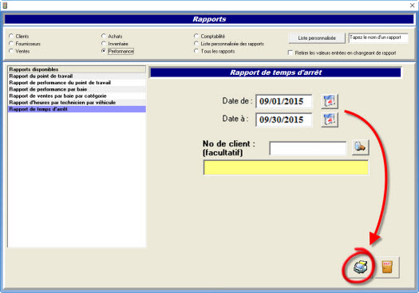Click the Rapports disponibles list header
The image size is (419, 293).
coord(77,69)
